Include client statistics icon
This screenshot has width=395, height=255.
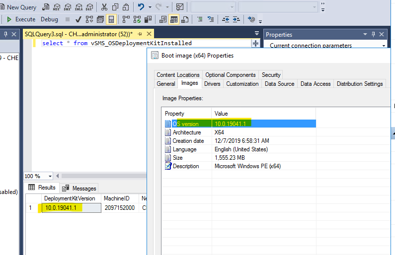[148, 19]
